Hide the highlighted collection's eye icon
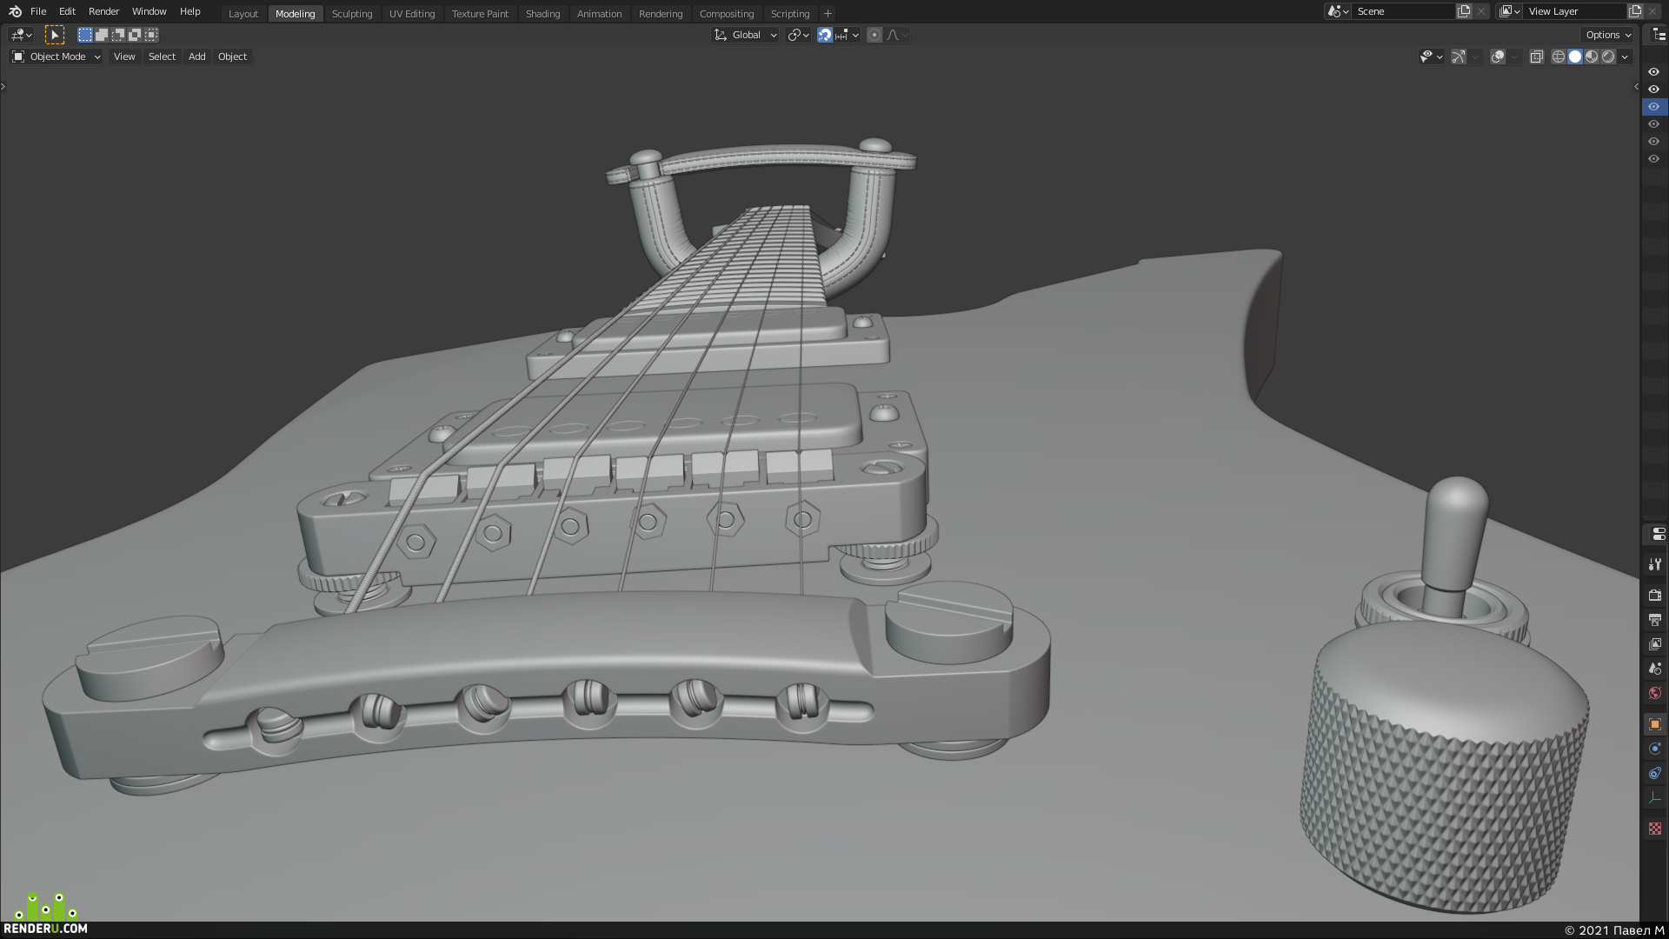This screenshot has width=1669, height=939. tap(1653, 107)
